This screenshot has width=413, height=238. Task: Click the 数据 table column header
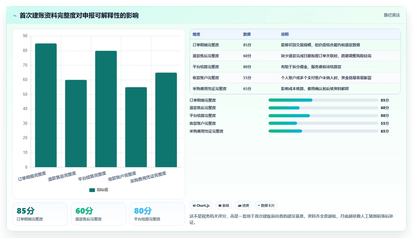247,34
